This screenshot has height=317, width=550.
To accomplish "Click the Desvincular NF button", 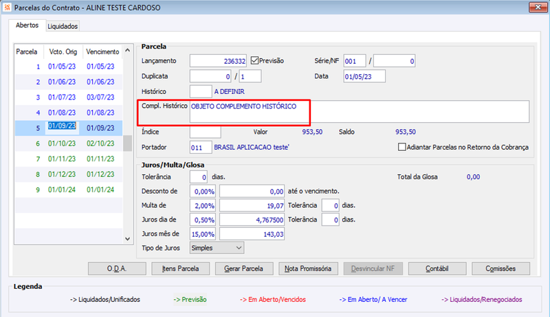I will click(x=373, y=269).
